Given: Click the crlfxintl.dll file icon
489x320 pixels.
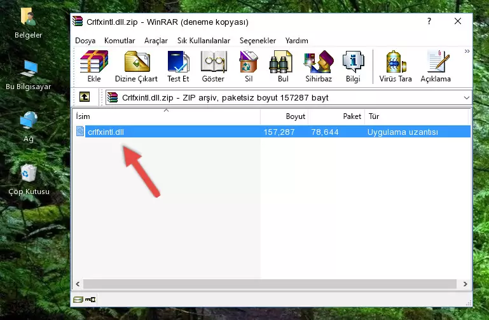Looking at the screenshot, I should (x=80, y=131).
